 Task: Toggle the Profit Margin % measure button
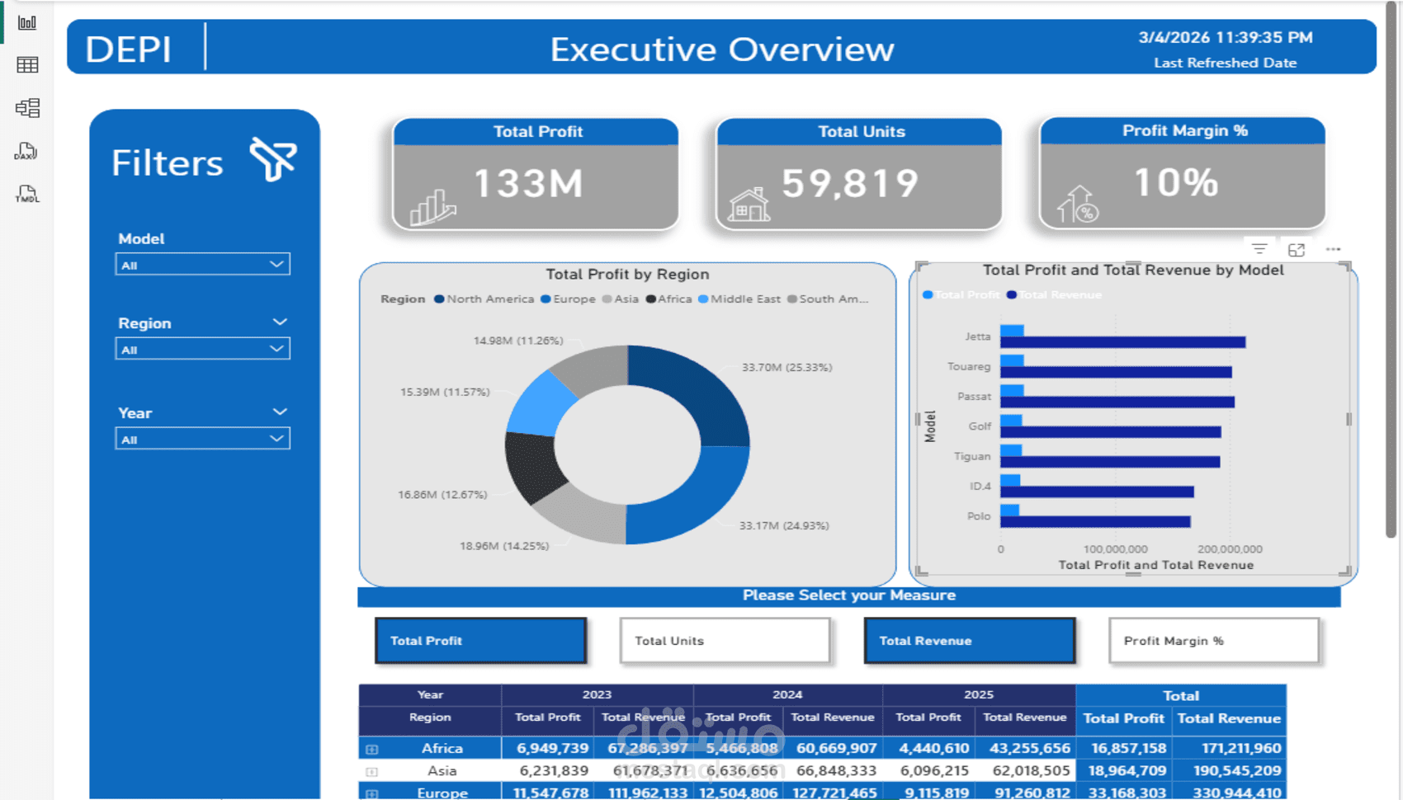coord(1214,641)
